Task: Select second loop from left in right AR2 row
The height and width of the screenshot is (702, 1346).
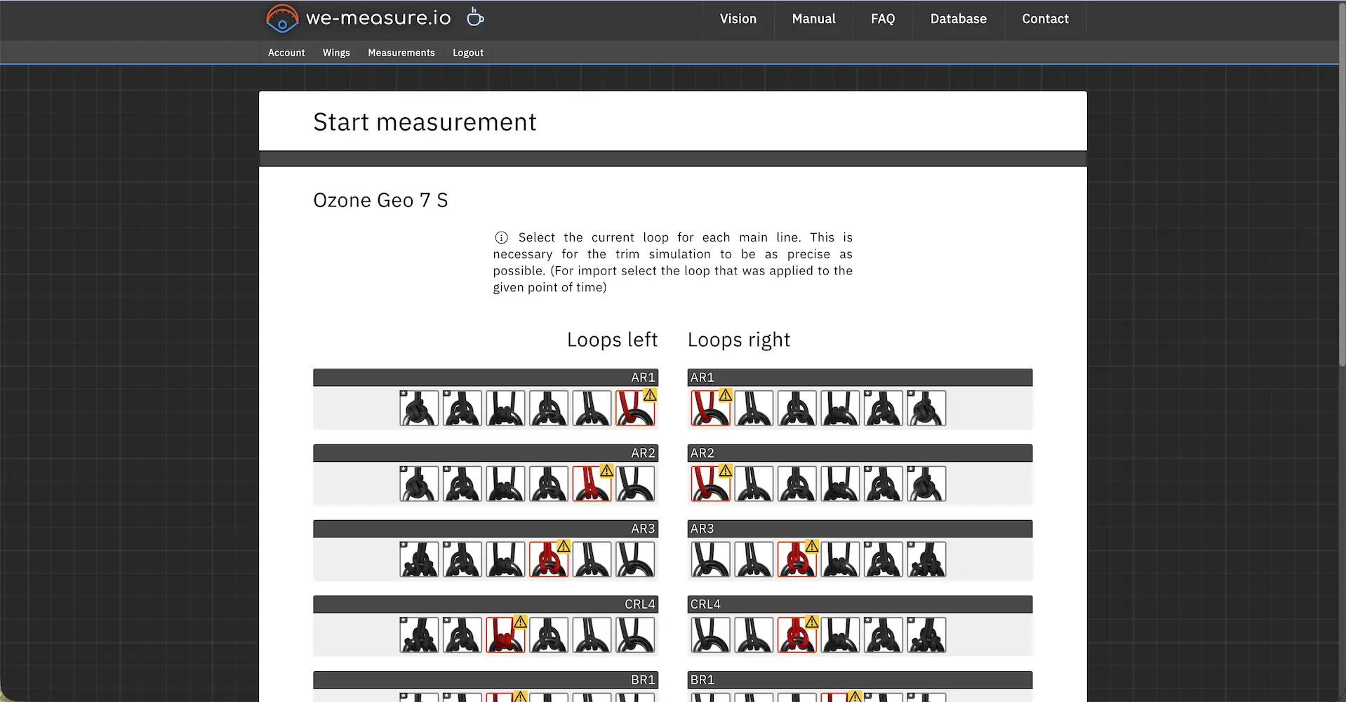Action: (754, 484)
